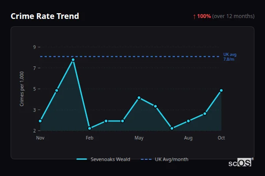The width and height of the screenshot is (265, 176).
Task: Click the 9 y-axis tick label
Action: click(x=34, y=47)
